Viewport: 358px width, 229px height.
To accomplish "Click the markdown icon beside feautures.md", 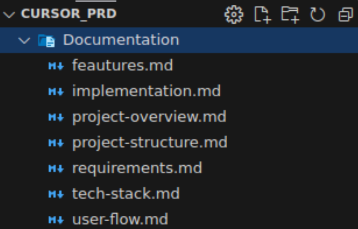I will point(56,66).
